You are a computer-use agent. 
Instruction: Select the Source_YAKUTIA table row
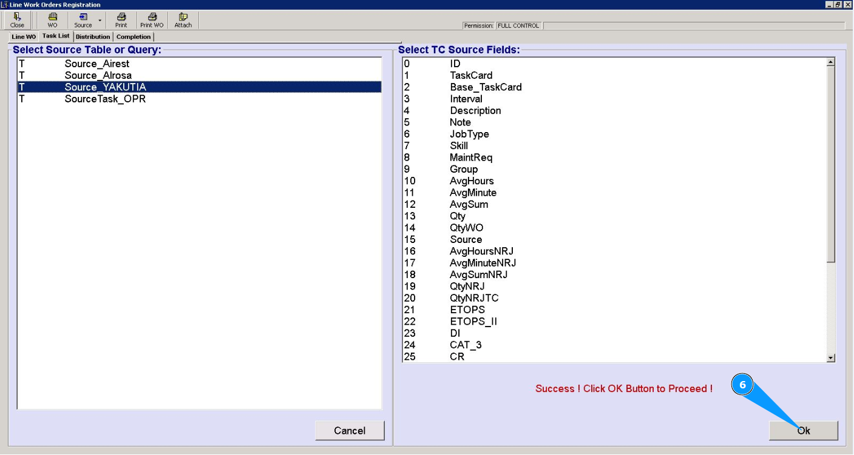[x=199, y=87]
